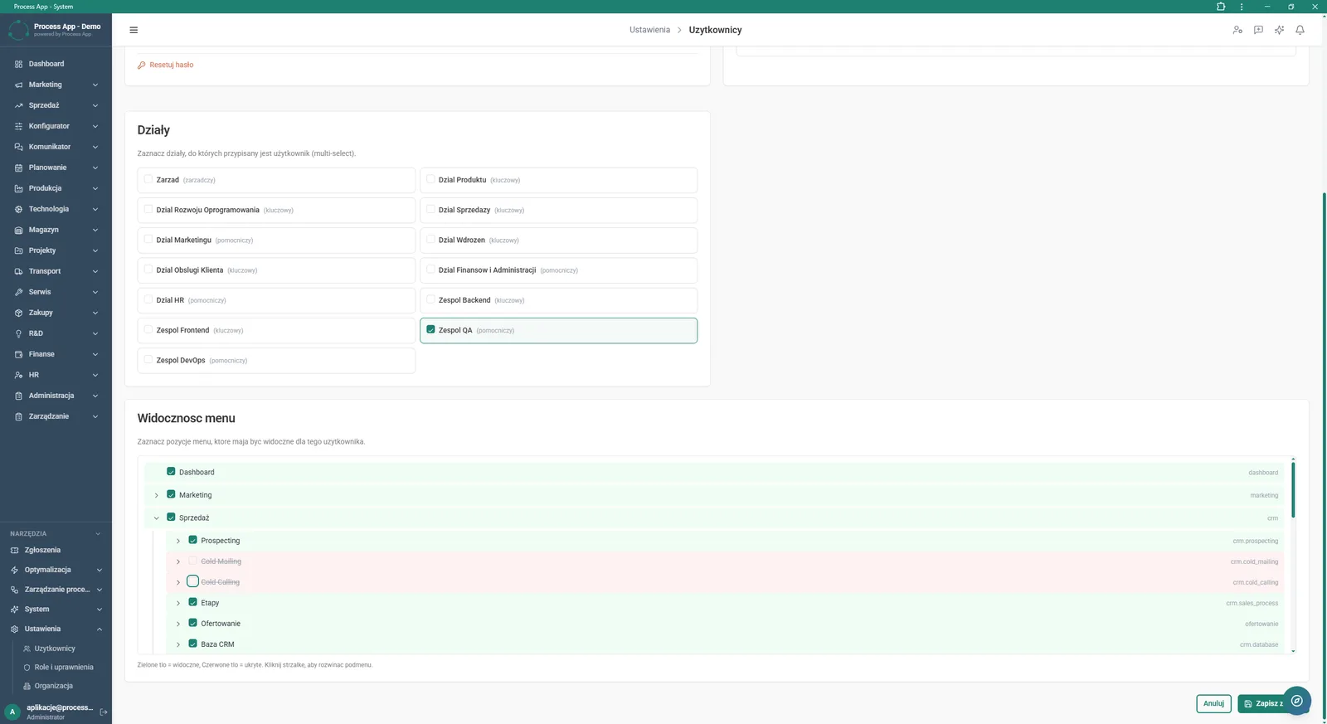Open the Dashboard sidebar icon
Image resolution: width=1327 pixels, height=724 pixels.
(x=18, y=64)
